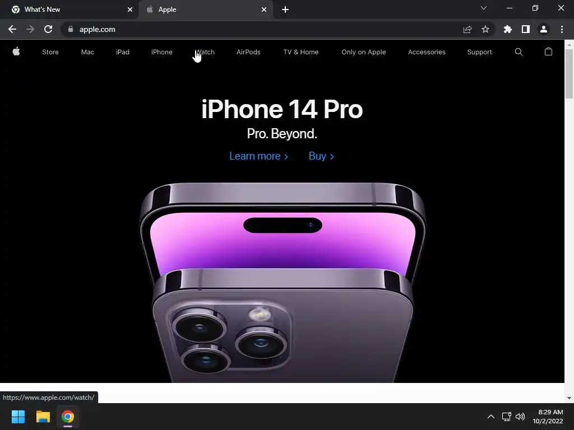Click the scrollbar up arrow
The width and height of the screenshot is (574, 430).
[x=569, y=44]
